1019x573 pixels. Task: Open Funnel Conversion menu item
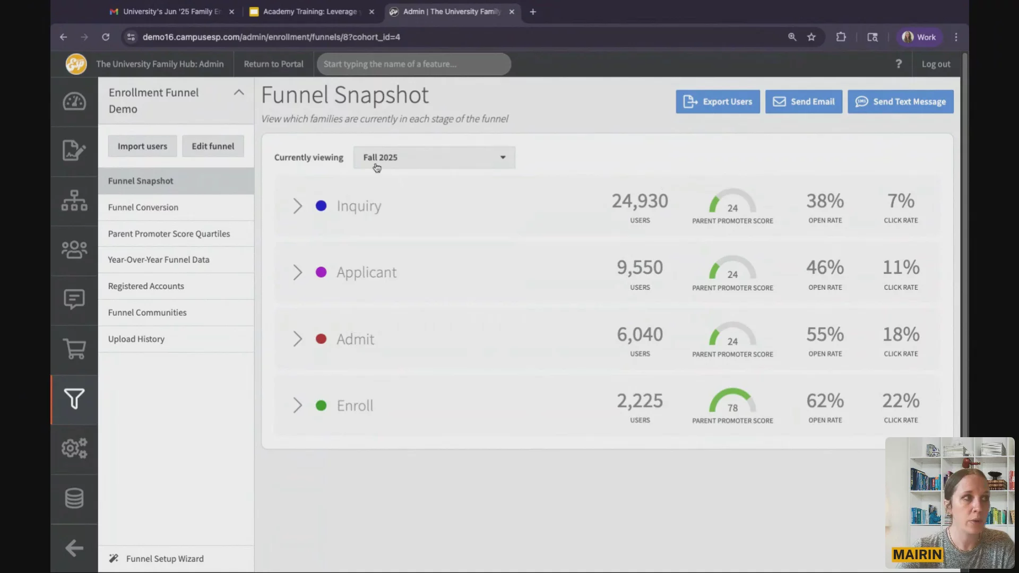point(143,207)
